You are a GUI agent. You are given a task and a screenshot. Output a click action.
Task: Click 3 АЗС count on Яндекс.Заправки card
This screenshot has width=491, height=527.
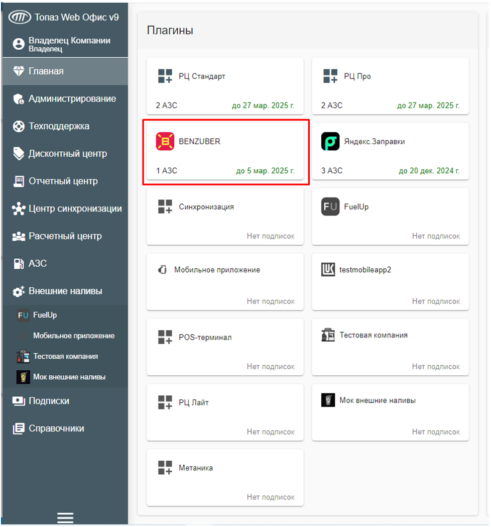click(x=332, y=171)
